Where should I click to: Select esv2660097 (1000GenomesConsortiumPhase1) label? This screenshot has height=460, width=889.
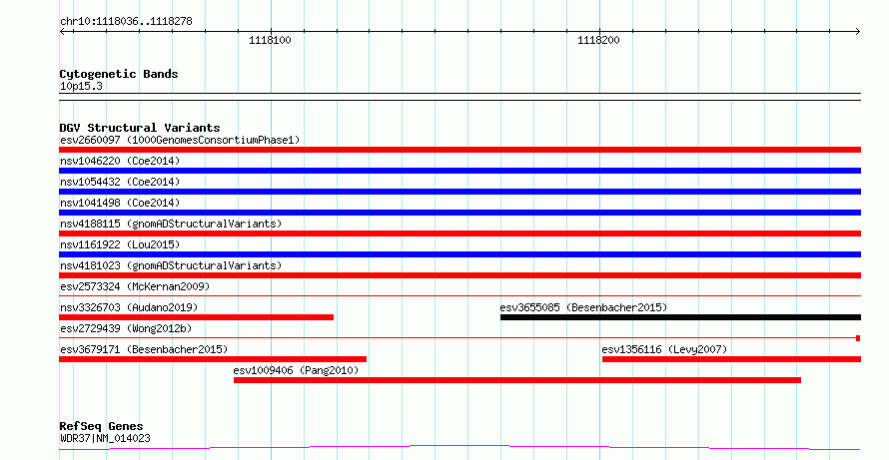tap(180, 140)
